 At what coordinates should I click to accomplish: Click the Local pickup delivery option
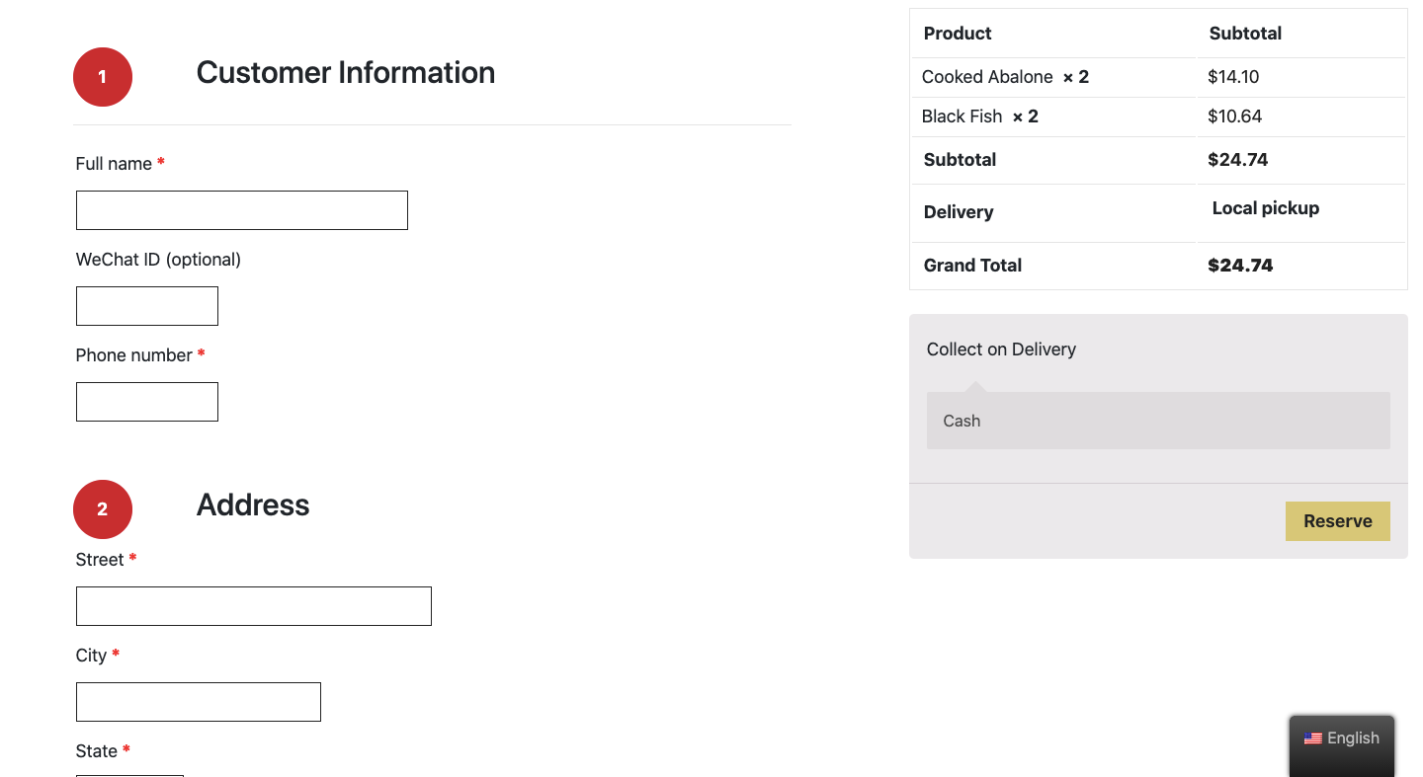coord(1266,208)
